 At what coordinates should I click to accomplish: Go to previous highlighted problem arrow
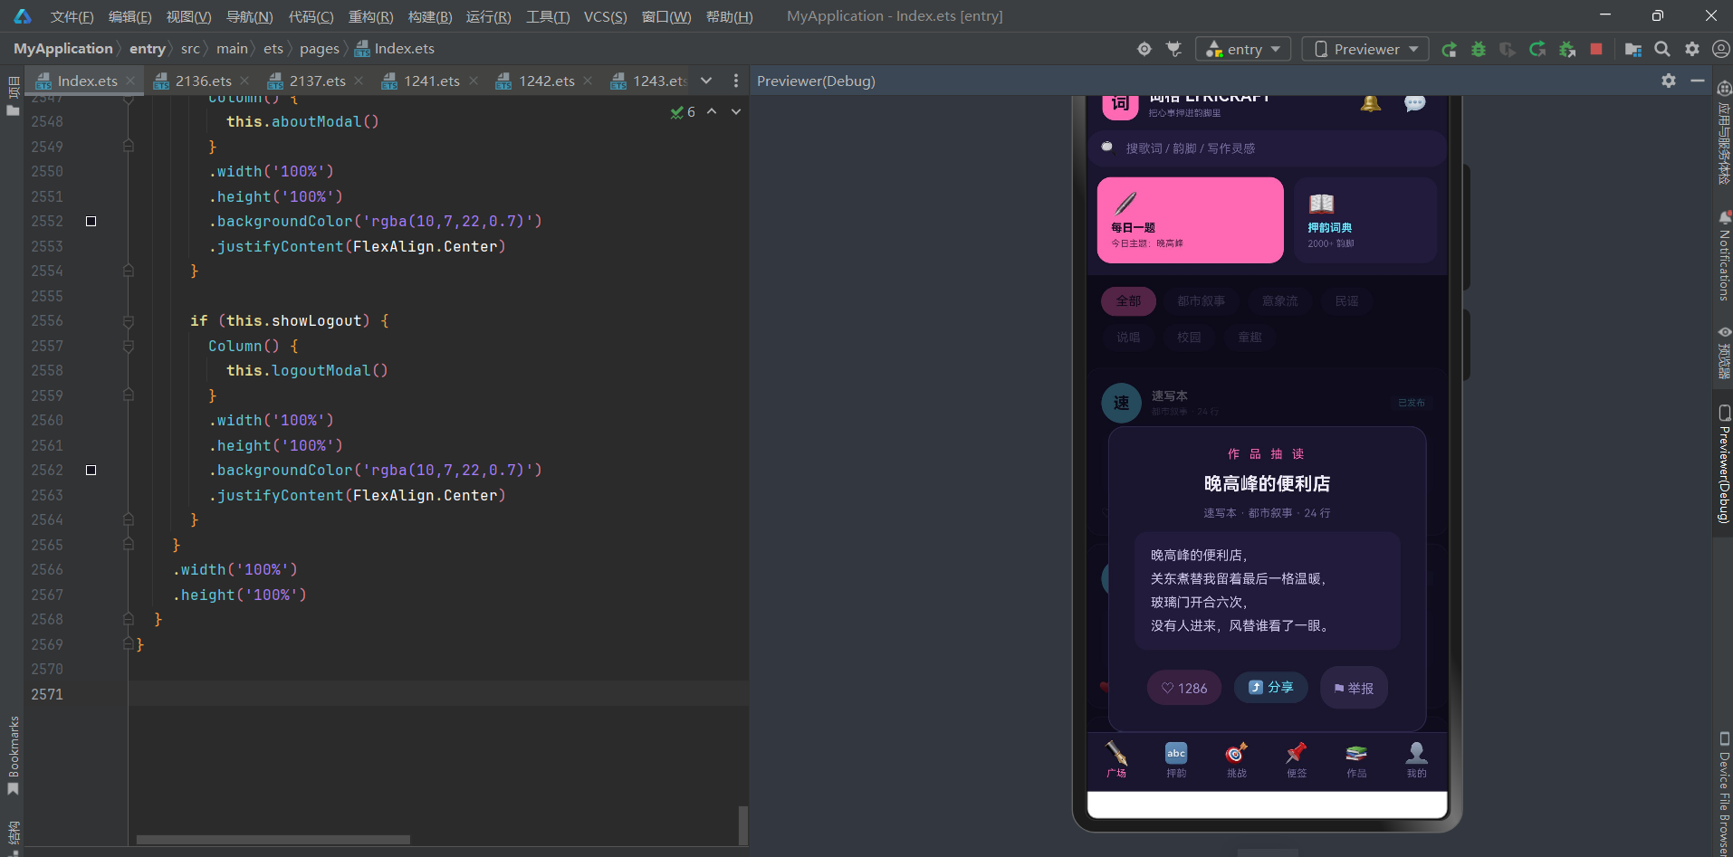712,111
